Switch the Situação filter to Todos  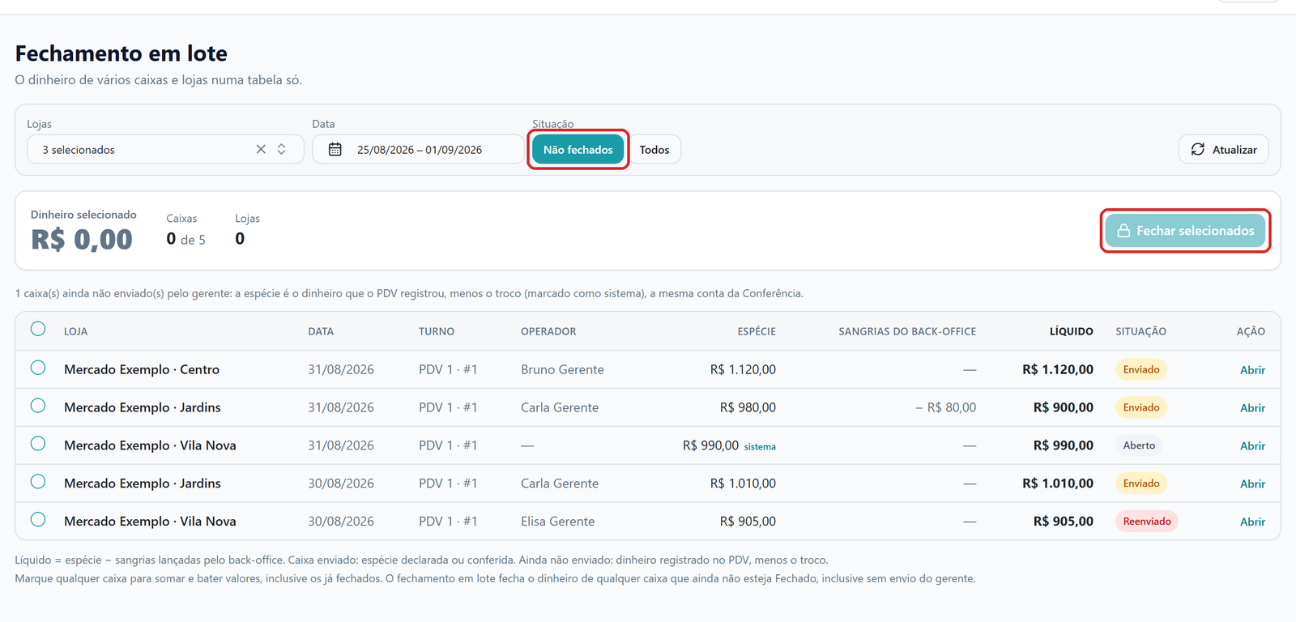tap(654, 150)
